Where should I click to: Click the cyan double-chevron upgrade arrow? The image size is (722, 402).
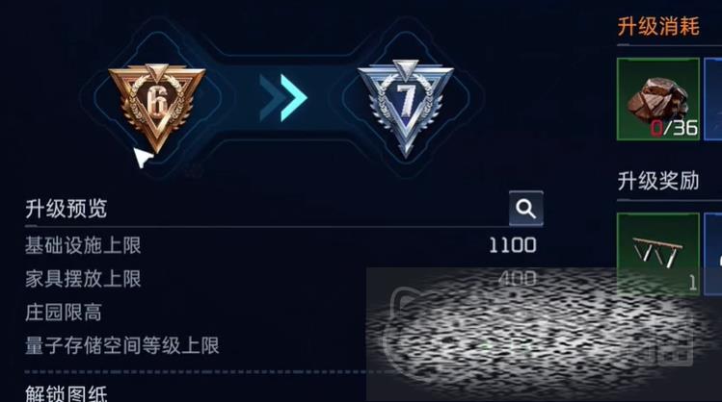pos(283,98)
